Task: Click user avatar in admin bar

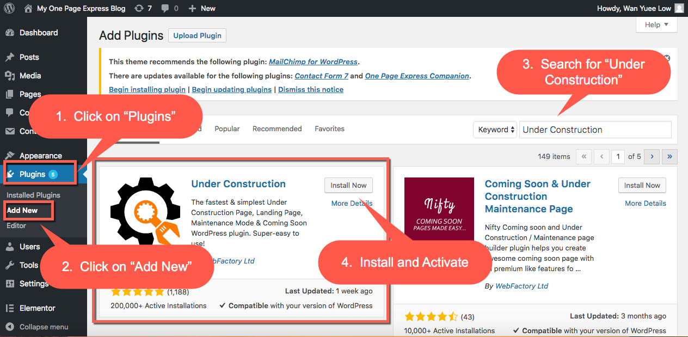Action: click(x=679, y=8)
